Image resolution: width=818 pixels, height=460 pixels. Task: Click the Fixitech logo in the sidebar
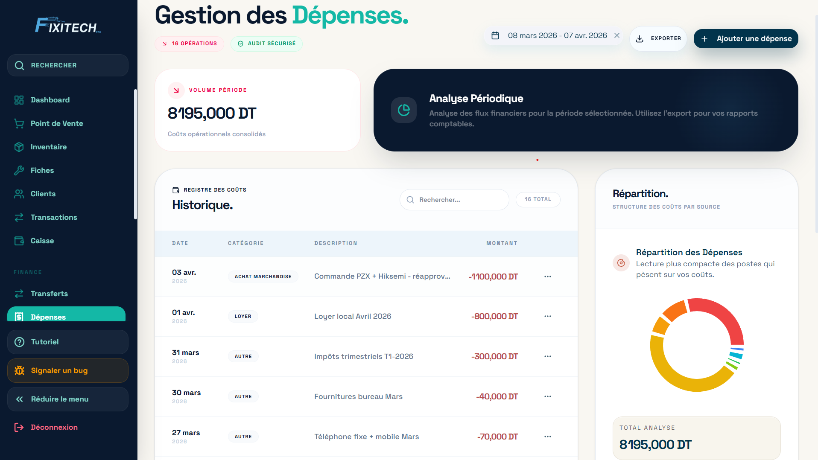coord(68,26)
